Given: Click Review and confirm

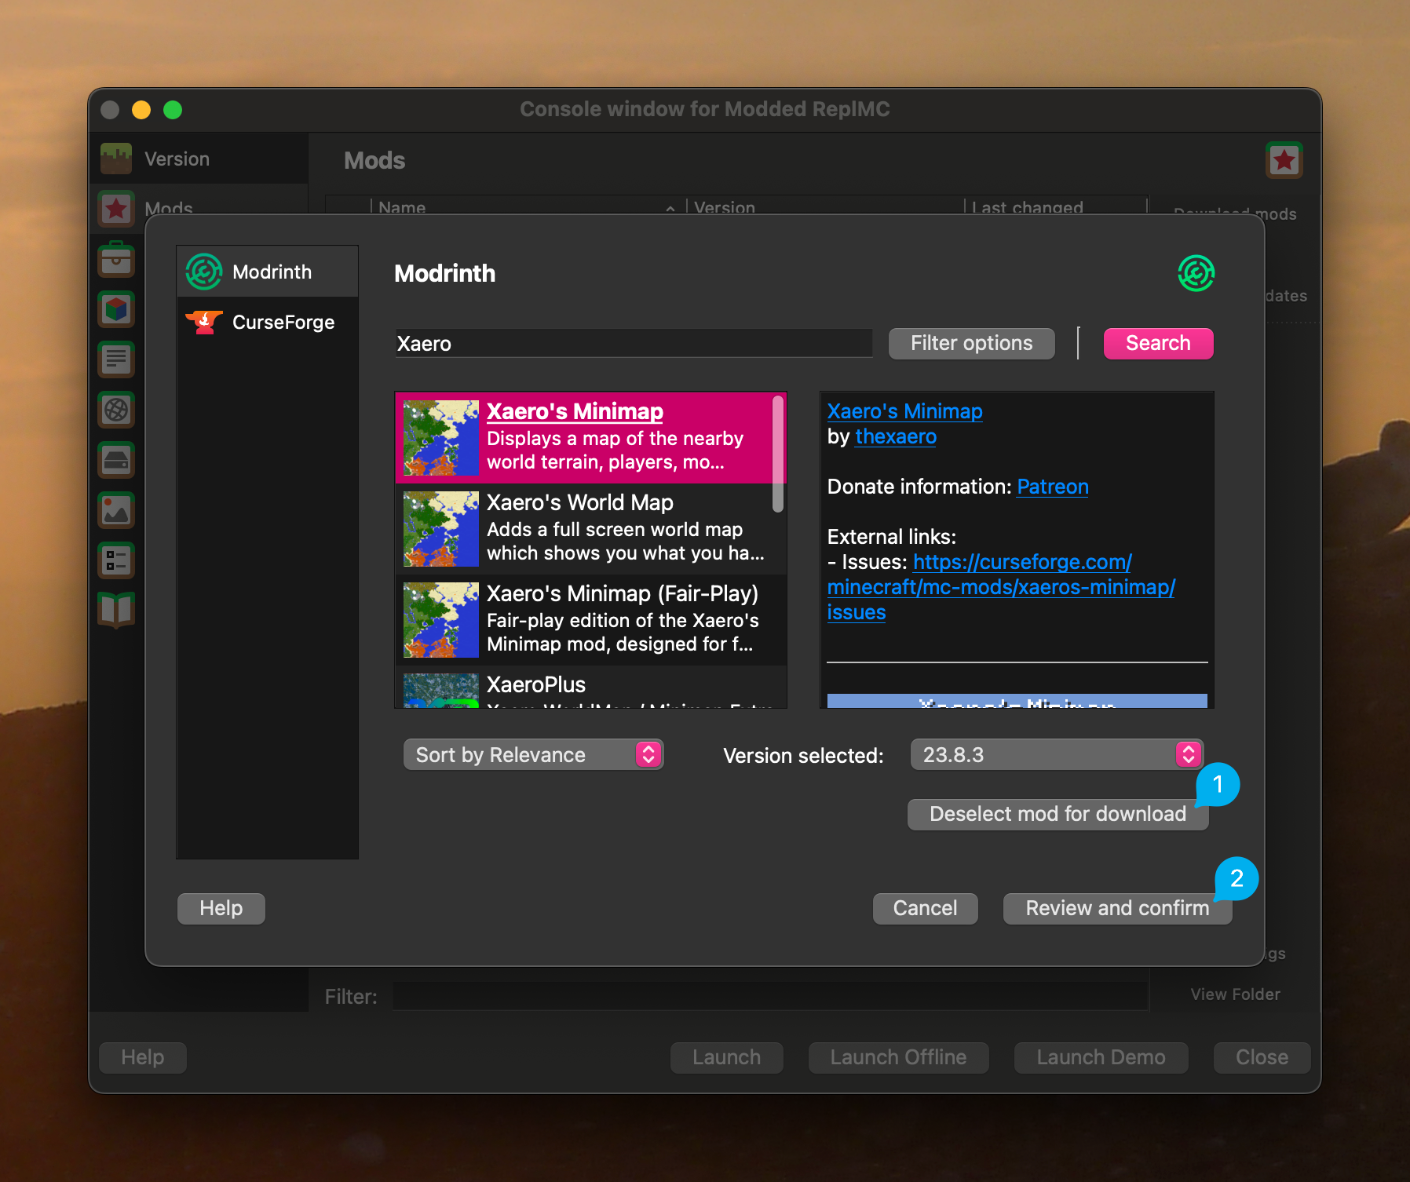Looking at the screenshot, I should coord(1117,908).
